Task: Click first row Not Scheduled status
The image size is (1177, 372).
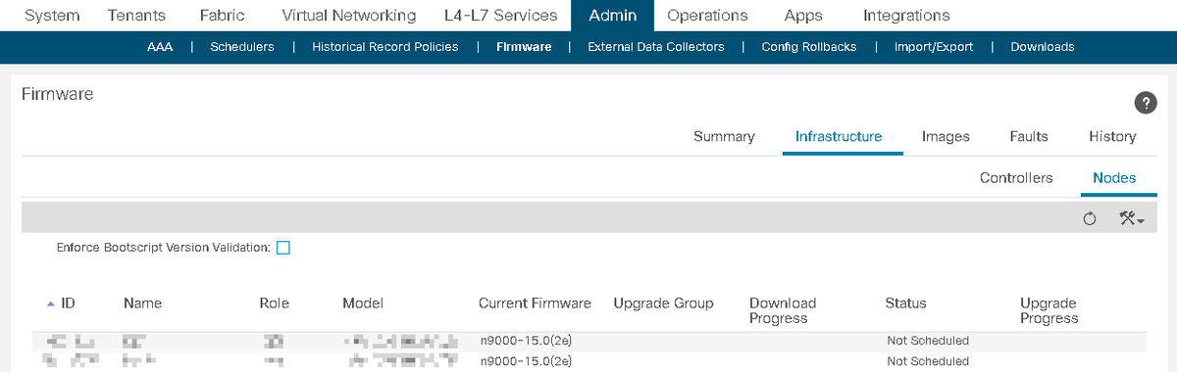Action: click(x=928, y=341)
